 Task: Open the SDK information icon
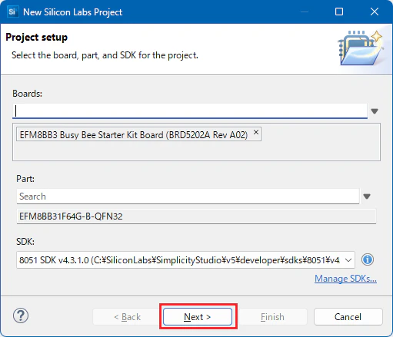(368, 259)
